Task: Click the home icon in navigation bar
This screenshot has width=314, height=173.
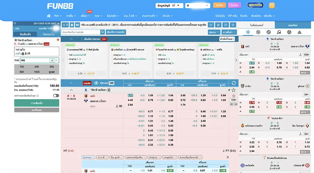Action: pyautogui.click(x=49, y=16)
